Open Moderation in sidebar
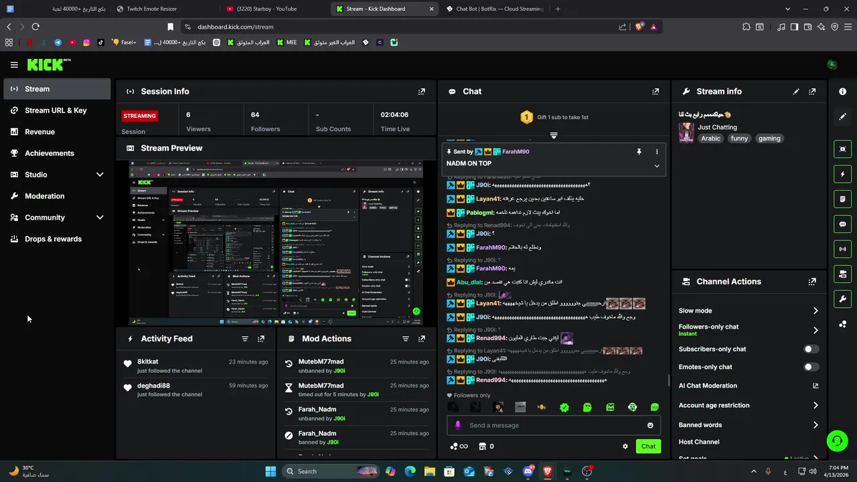The width and height of the screenshot is (857, 482). [x=57, y=196]
